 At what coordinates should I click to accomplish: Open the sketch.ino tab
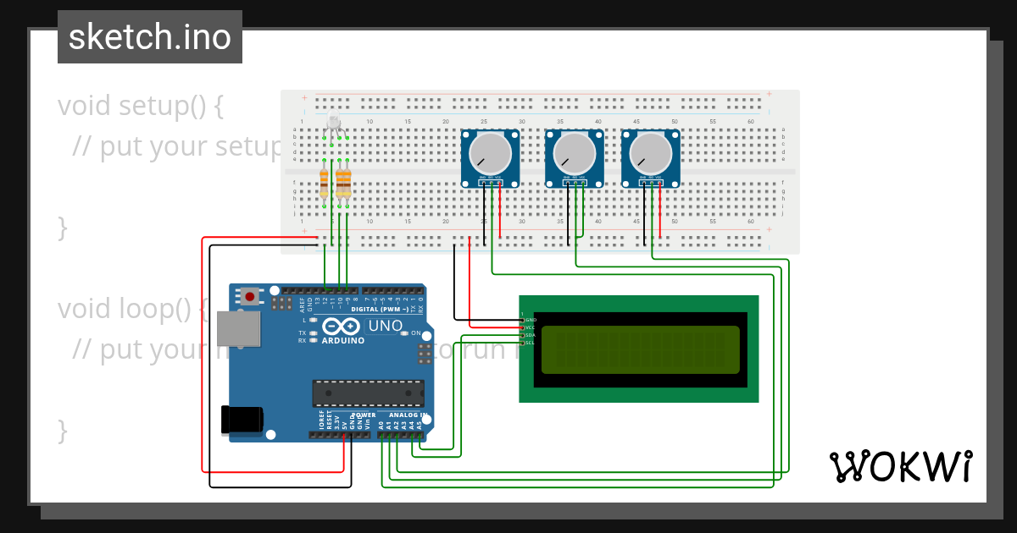coord(149,36)
